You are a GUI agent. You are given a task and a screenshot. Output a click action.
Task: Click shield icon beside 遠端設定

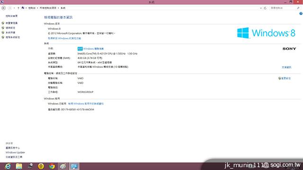click(x=3, y=28)
